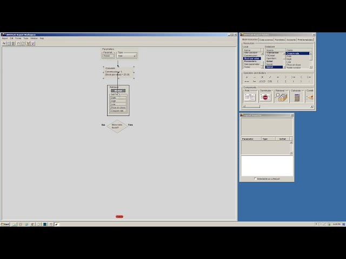Viewport: 346px width, 259px height.
Task: Select 'Commission' in the Local list
Action: 252,56
